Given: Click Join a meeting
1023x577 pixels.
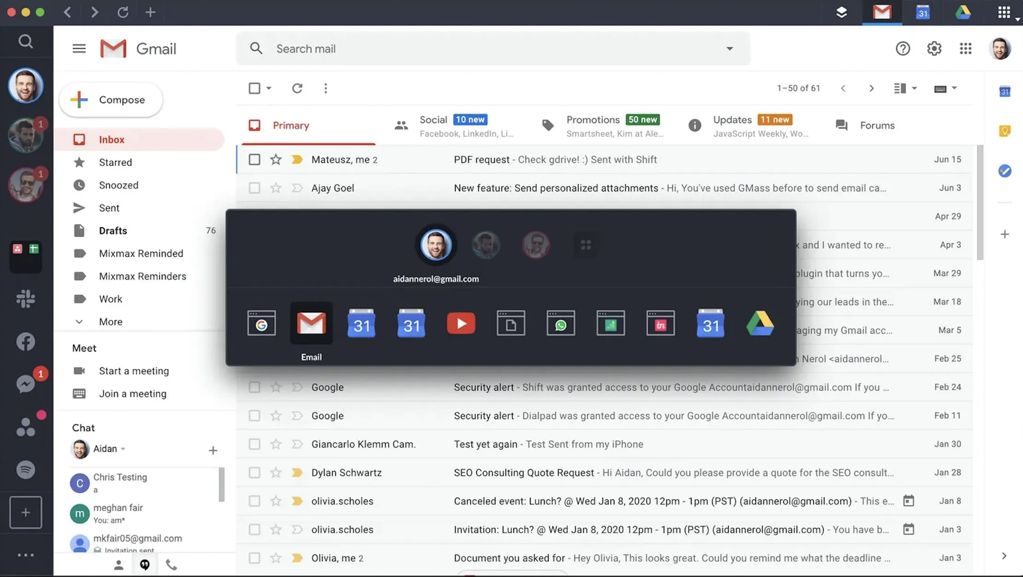Looking at the screenshot, I should [133, 393].
